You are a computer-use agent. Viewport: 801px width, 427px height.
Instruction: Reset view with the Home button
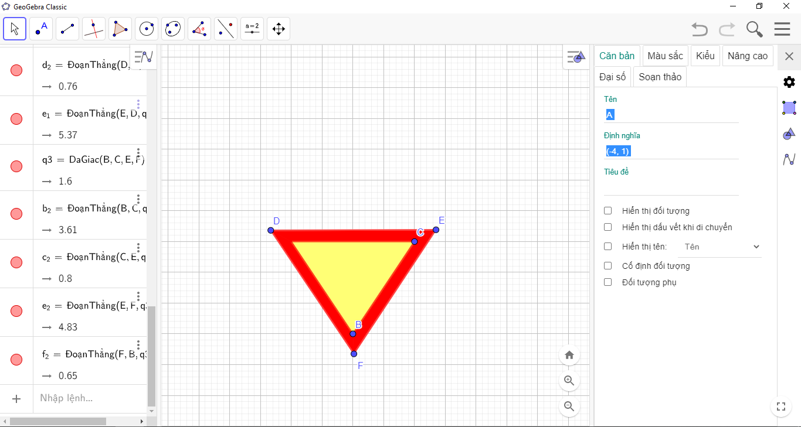[569, 355]
